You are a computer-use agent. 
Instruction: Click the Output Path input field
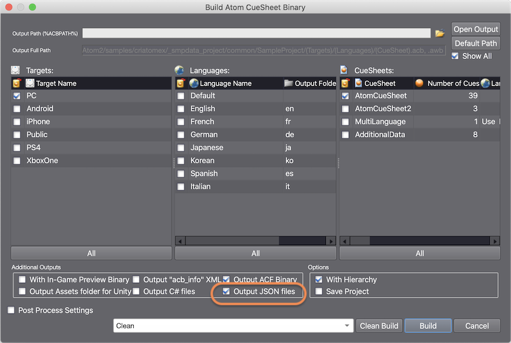coord(256,33)
